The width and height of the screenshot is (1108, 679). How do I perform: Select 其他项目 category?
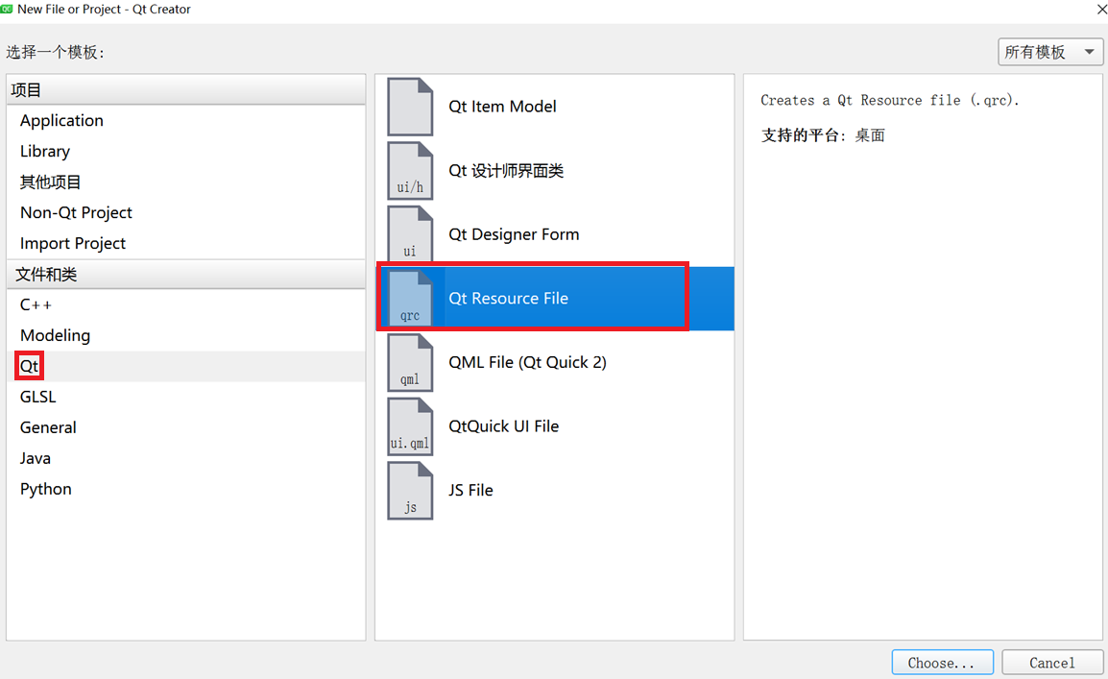pyautogui.click(x=186, y=182)
